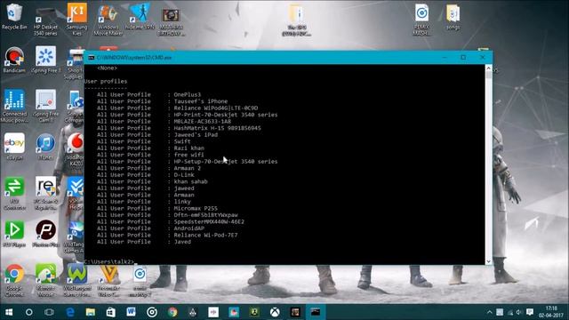Show hidden system tray icons

coord(490,312)
